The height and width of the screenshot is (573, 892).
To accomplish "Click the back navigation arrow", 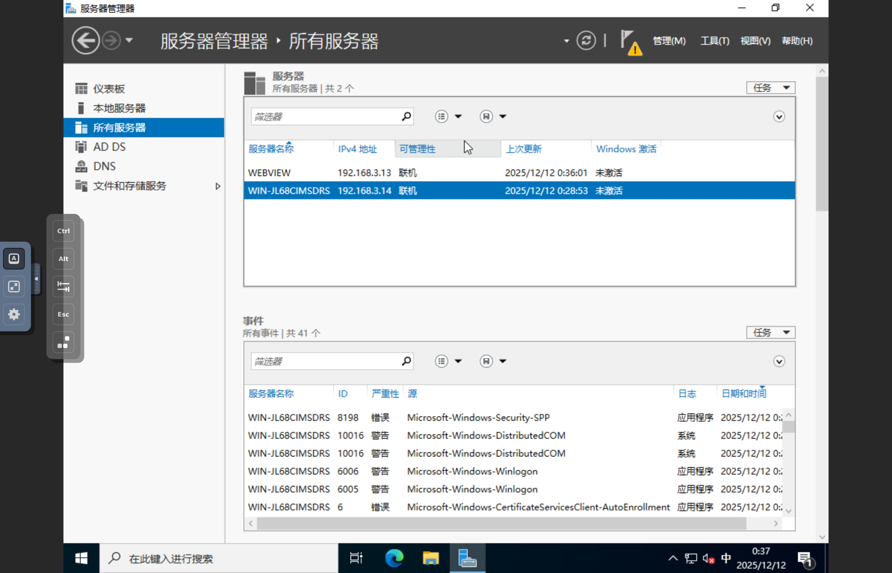I will pos(86,40).
